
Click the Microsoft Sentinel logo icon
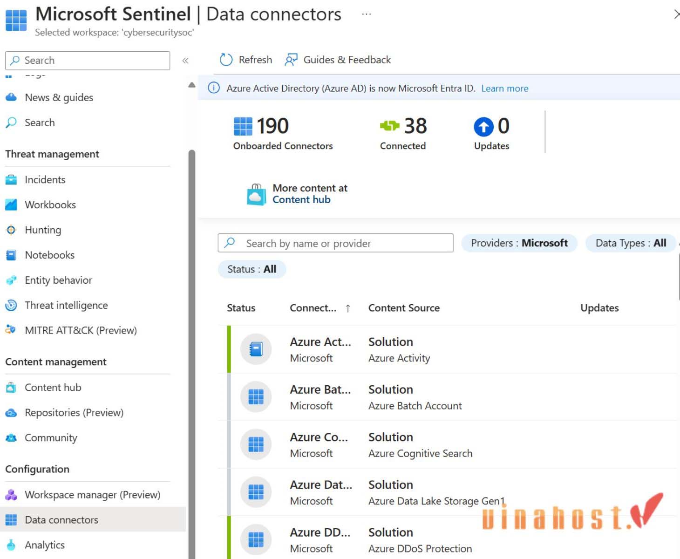click(16, 20)
